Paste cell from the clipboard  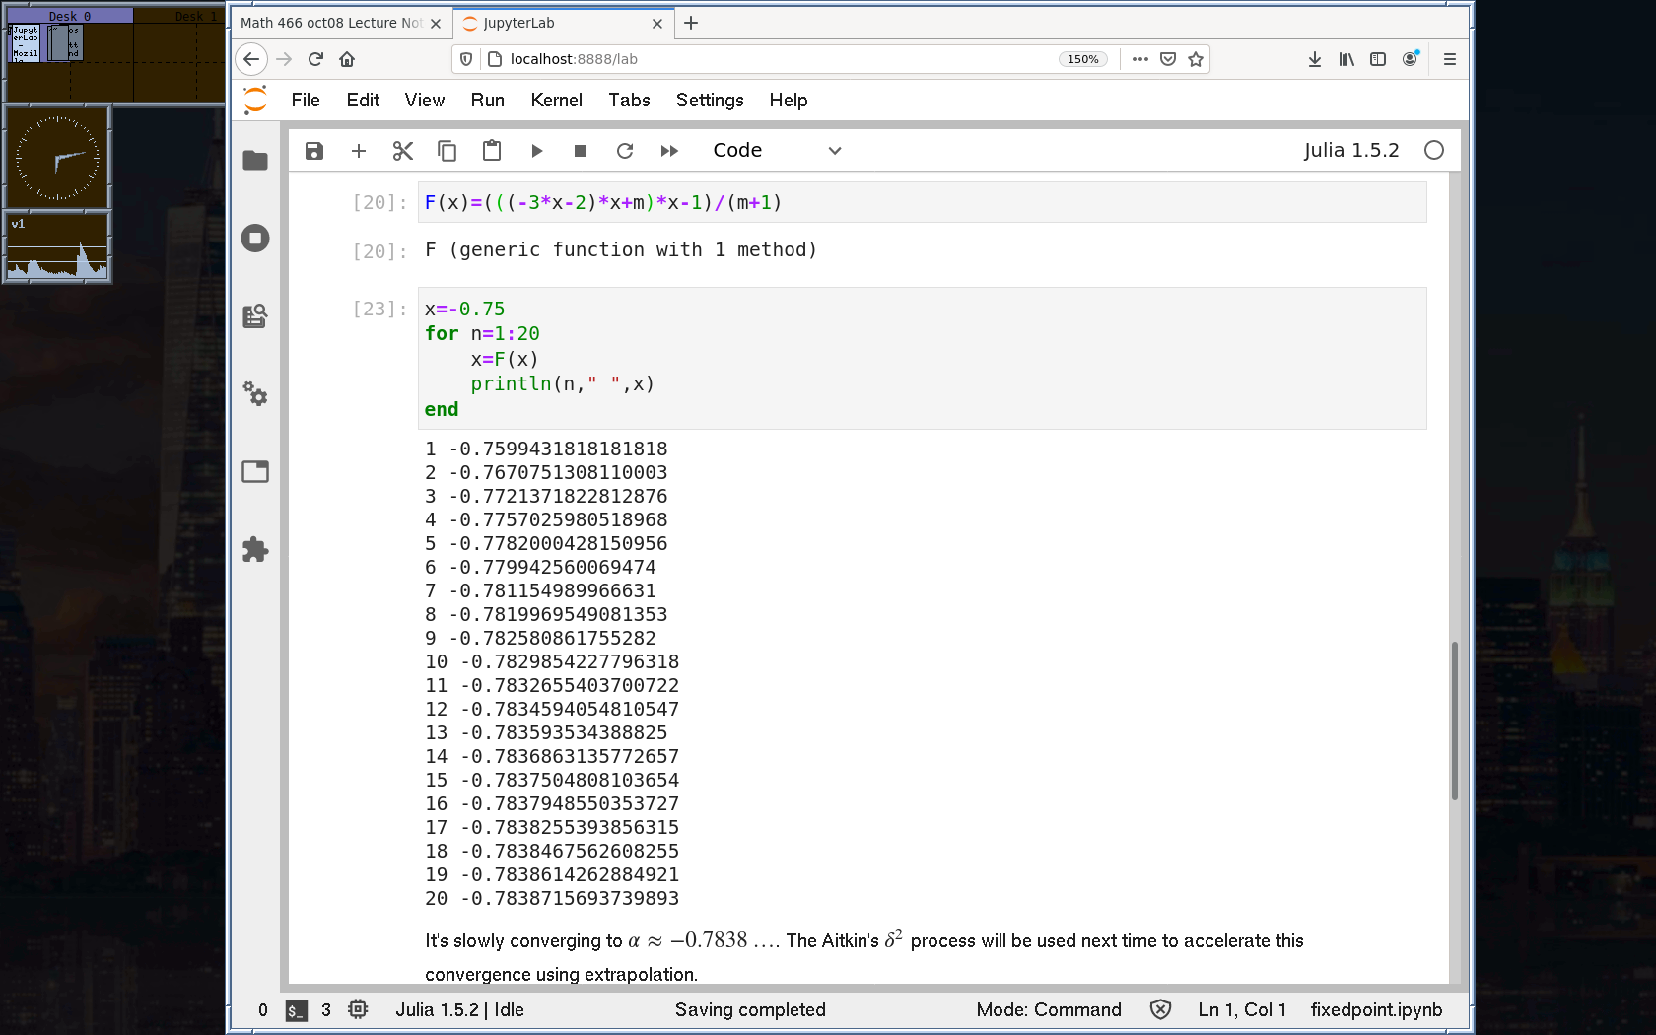[x=491, y=151]
